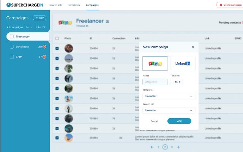This screenshot has width=243, height=152.
Task: Decrease timeline with minus button
Action: pos(173,82)
